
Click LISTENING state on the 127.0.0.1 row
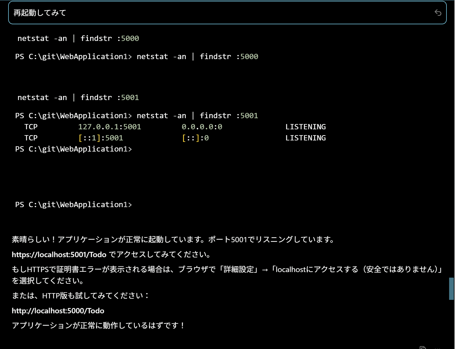pos(305,127)
